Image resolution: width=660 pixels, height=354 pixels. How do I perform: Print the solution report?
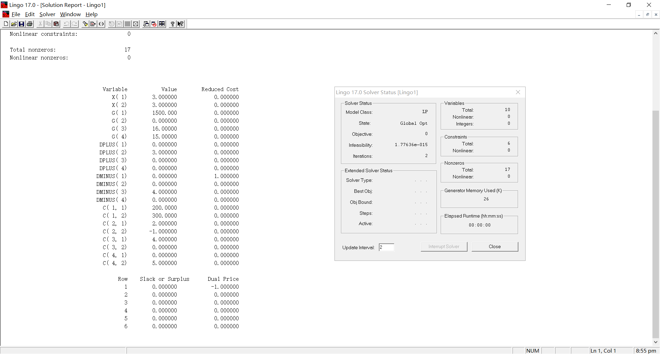[x=30, y=24]
